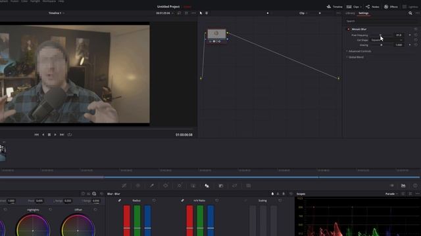Toggle the Clips button in top toolbar
421x236 pixels.
coord(353,7)
